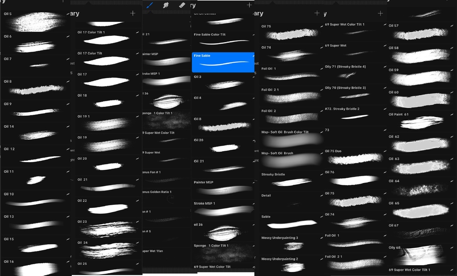The image size is (457, 276).
Task: Select the Eraser tool icon
Action: [182, 5]
